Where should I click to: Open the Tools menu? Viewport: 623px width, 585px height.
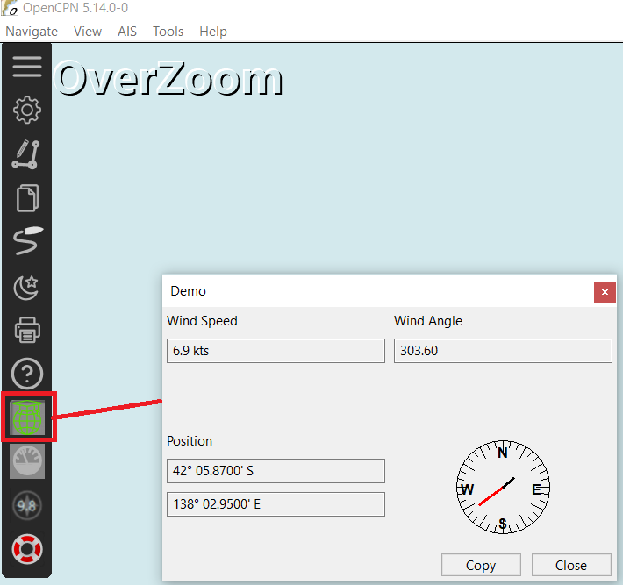[168, 32]
